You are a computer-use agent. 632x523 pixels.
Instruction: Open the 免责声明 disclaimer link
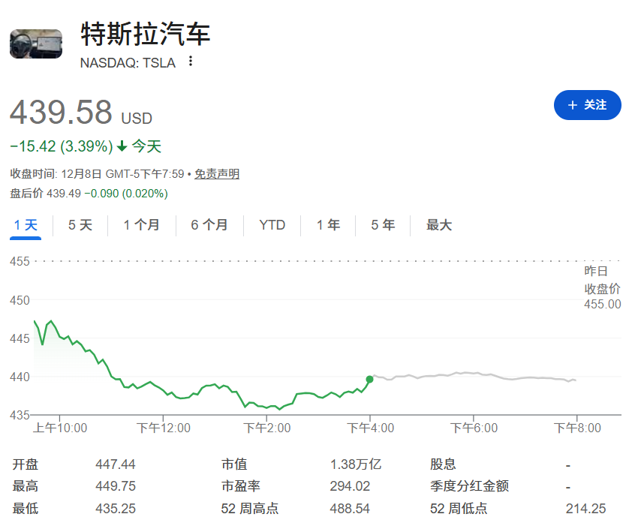click(216, 173)
